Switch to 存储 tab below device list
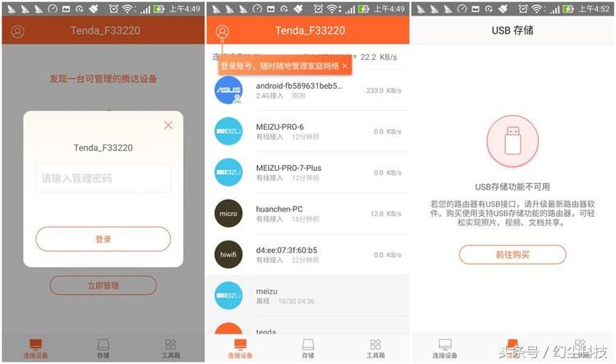This screenshot has width=616, height=364. (x=307, y=348)
